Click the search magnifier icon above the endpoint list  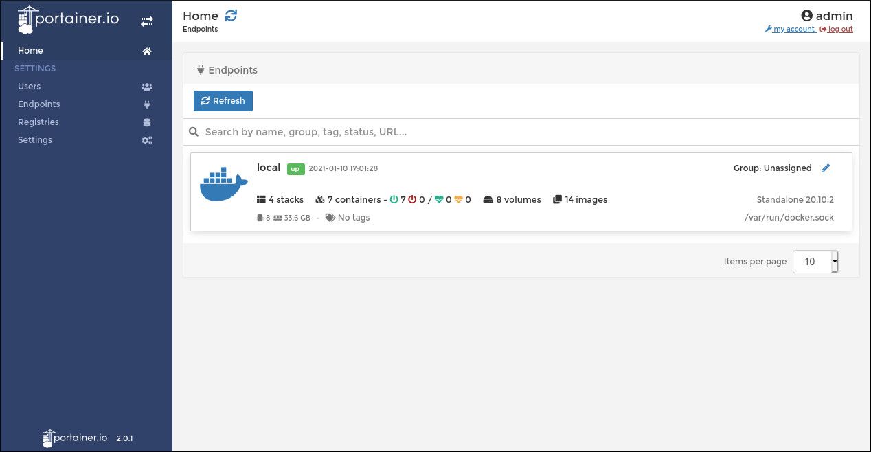pos(193,131)
